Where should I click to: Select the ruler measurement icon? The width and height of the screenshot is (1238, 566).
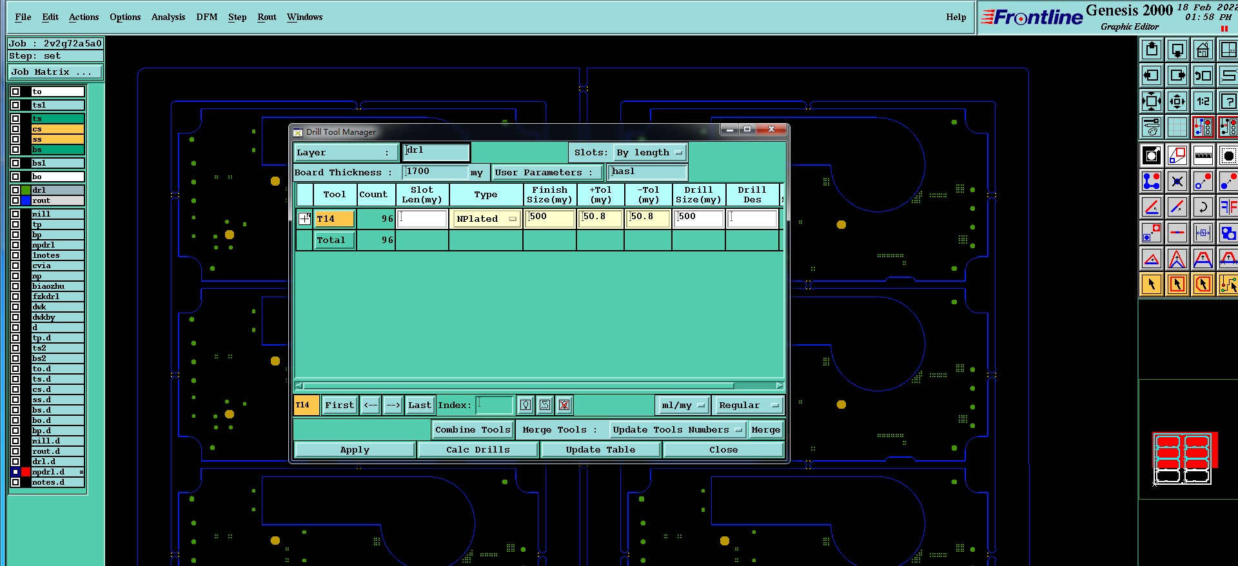pos(1203,155)
